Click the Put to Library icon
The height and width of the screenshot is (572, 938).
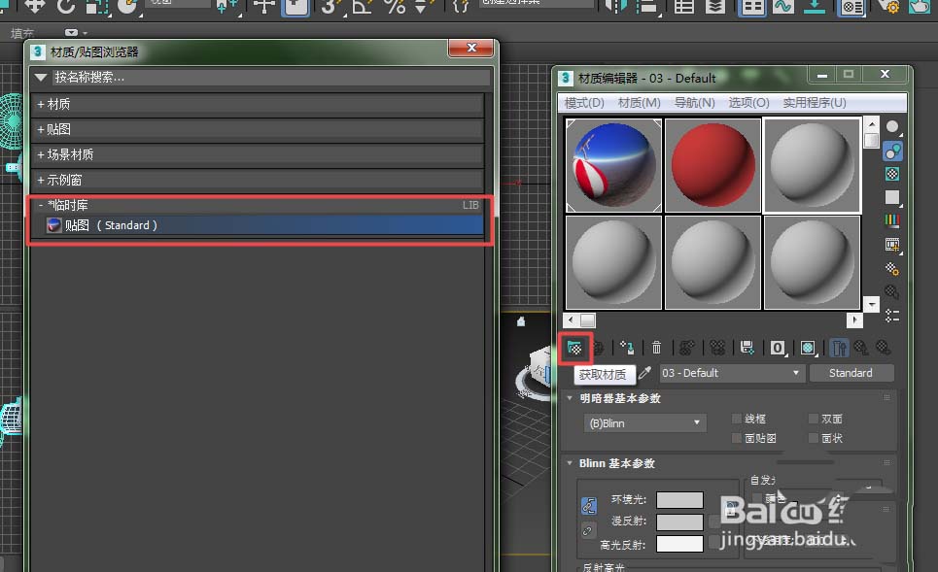[x=747, y=348]
